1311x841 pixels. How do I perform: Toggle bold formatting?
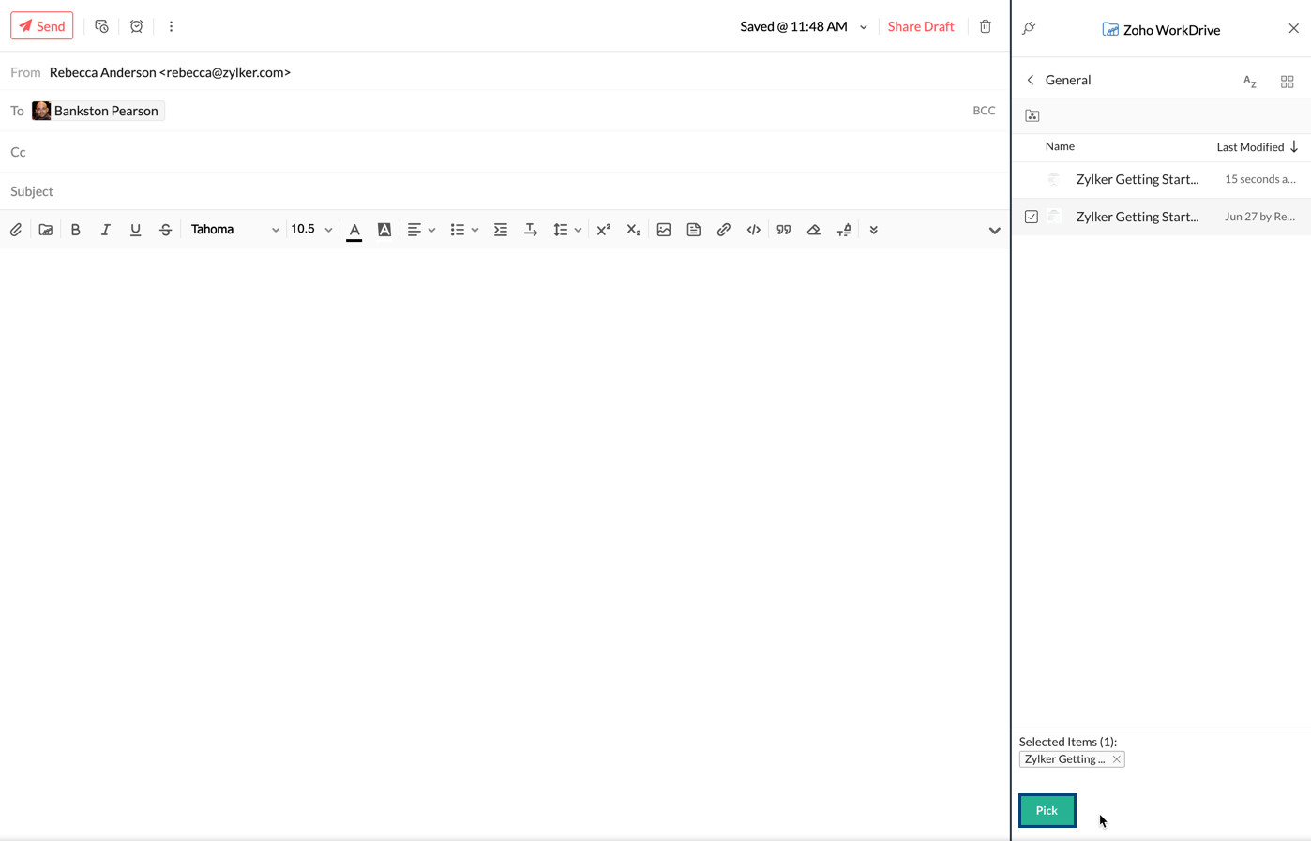click(x=76, y=230)
